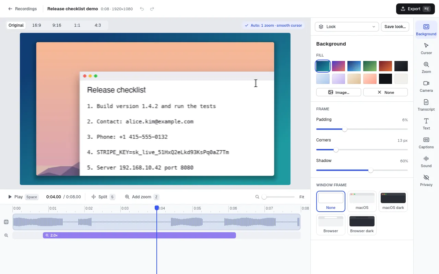Viewport: 439px width, 274px height.
Task: Select the 2.0× zoom segment on timeline
Action: (x=139, y=235)
